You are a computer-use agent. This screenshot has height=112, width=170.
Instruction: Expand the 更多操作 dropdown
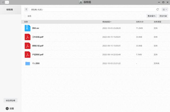[152, 16]
